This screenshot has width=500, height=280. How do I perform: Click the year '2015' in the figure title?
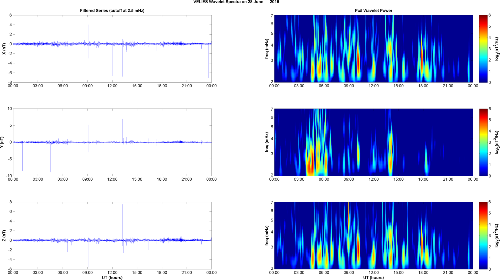point(274,2)
